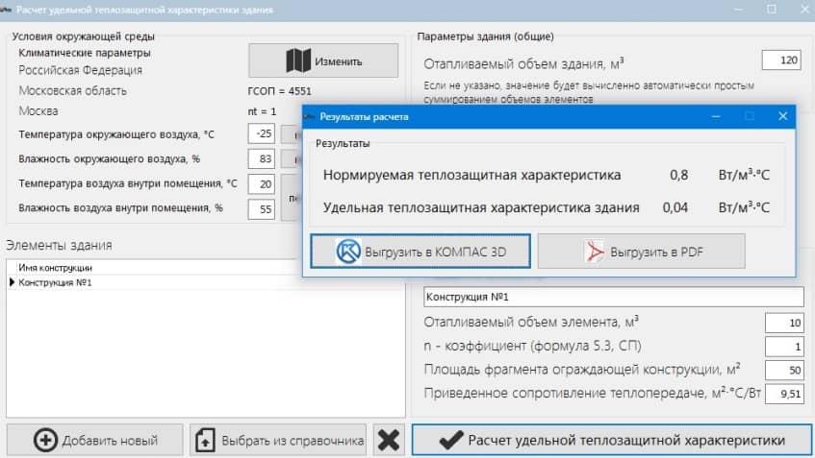Run the calculation with the checkmark Расчет button
This screenshot has height=458, width=815.
coord(612,441)
